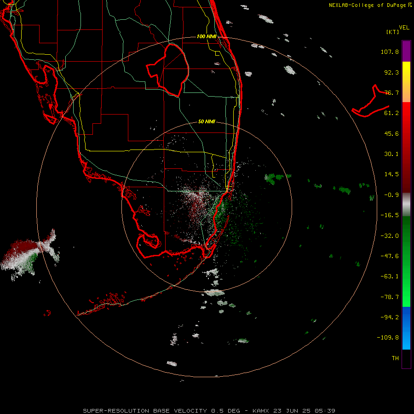Click the 14.5 scale value
The height and width of the screenshot is (414, 414).
391,174
